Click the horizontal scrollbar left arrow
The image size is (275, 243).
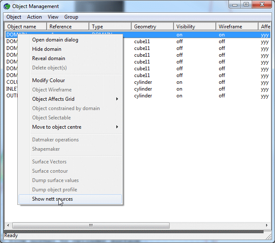coord(8,226)
